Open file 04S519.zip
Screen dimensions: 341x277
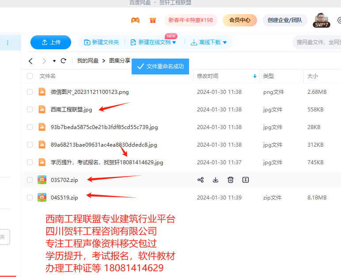point(64,198)
